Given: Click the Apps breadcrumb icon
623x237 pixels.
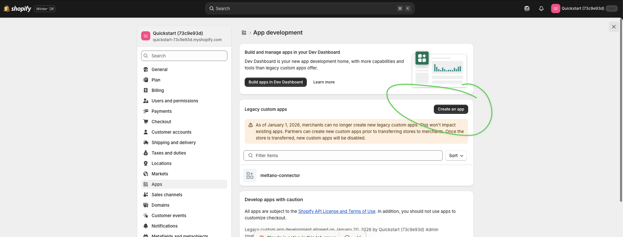Looking at the screenshot, I should 244,33.
